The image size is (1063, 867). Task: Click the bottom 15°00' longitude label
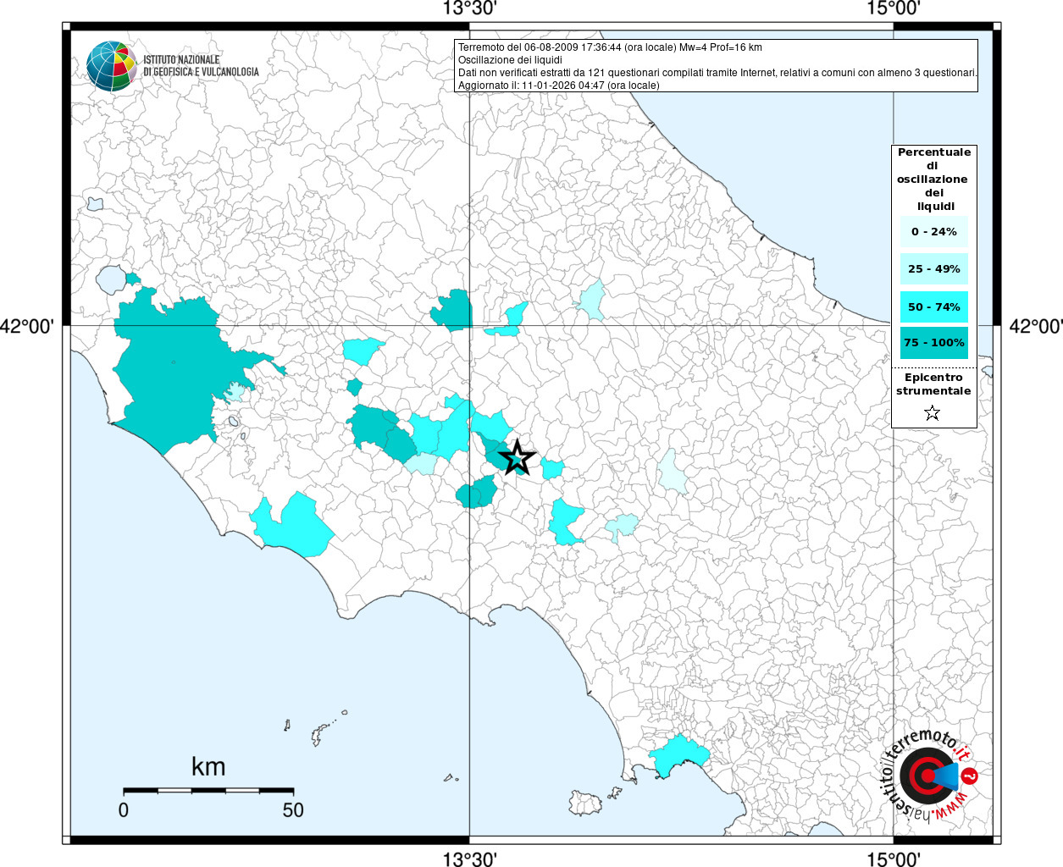tap(894, 859)
